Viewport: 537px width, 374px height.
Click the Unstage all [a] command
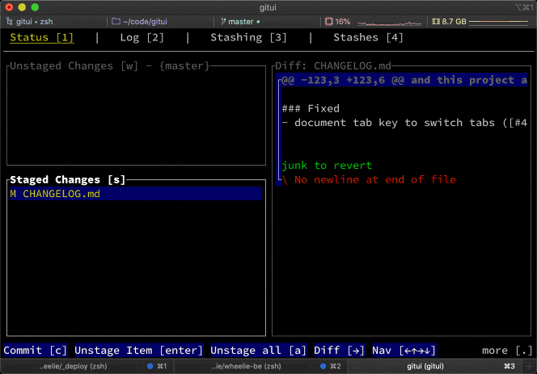click(252, 351)
